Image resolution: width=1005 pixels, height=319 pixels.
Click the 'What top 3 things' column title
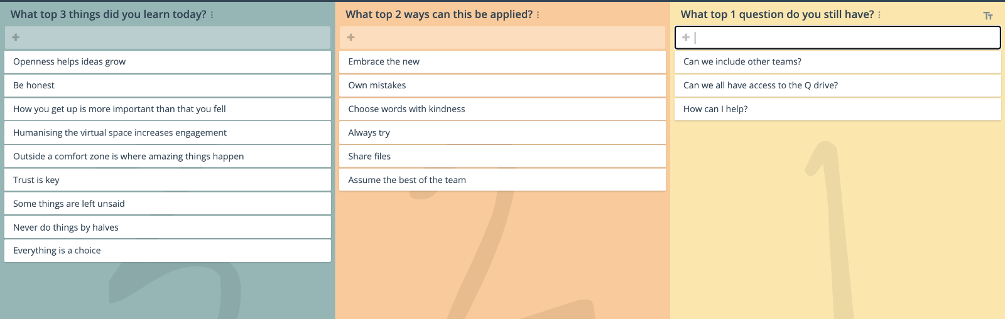[109, 14]
